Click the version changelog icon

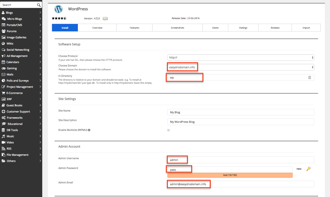(x=105, y=19)
